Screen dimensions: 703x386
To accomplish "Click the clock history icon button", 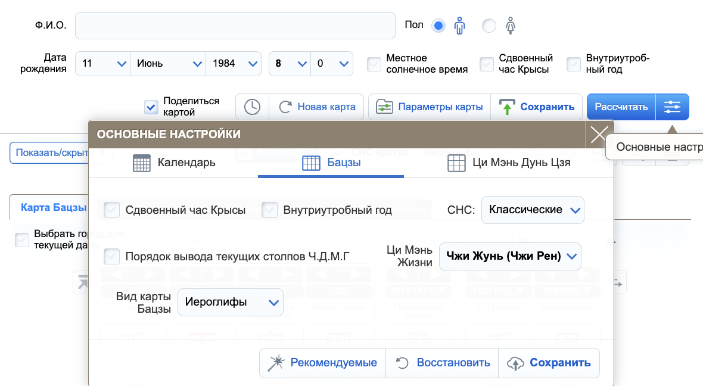I will 252,107.
